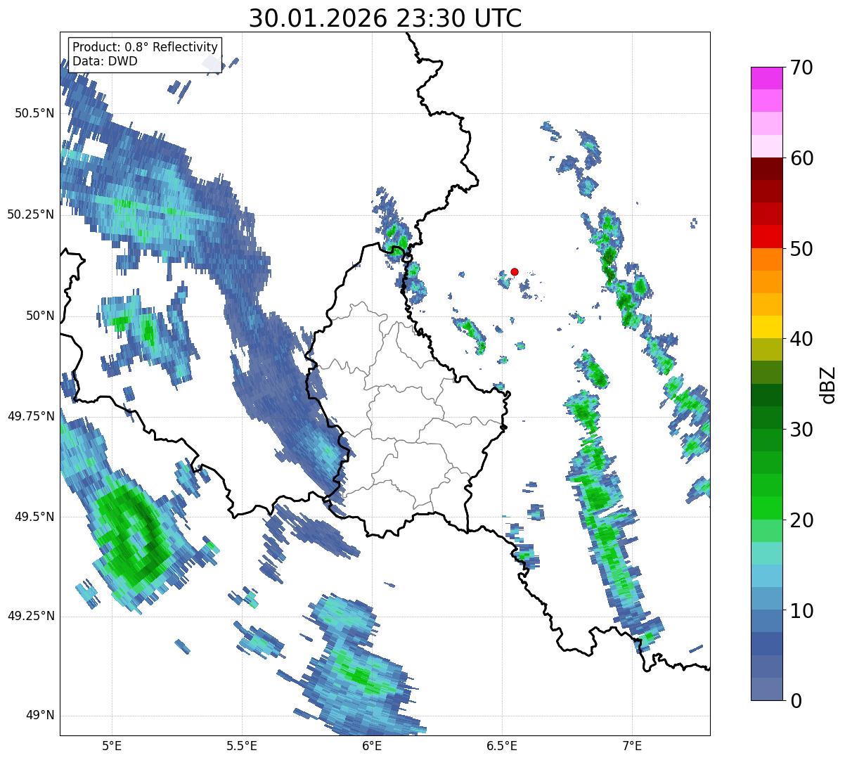Image resolution: width=845 pixels, height=760 pixels.
Task: Click the "dBZ" colorbar axis label
Action: pyautogui.click(x=830, y=384)
